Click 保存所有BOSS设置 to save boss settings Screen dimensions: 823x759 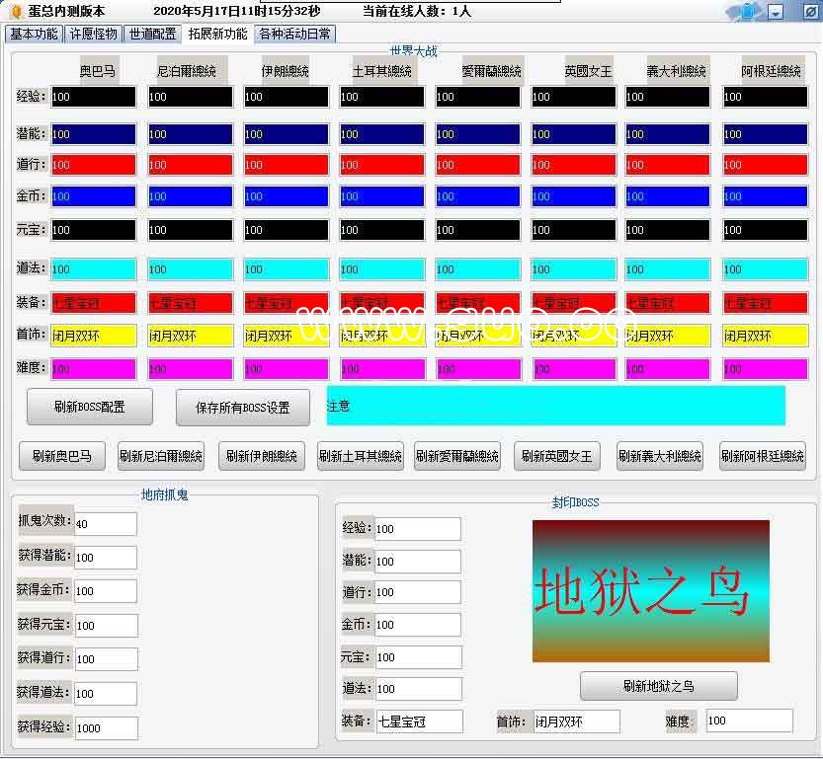(x=242, y=406)
